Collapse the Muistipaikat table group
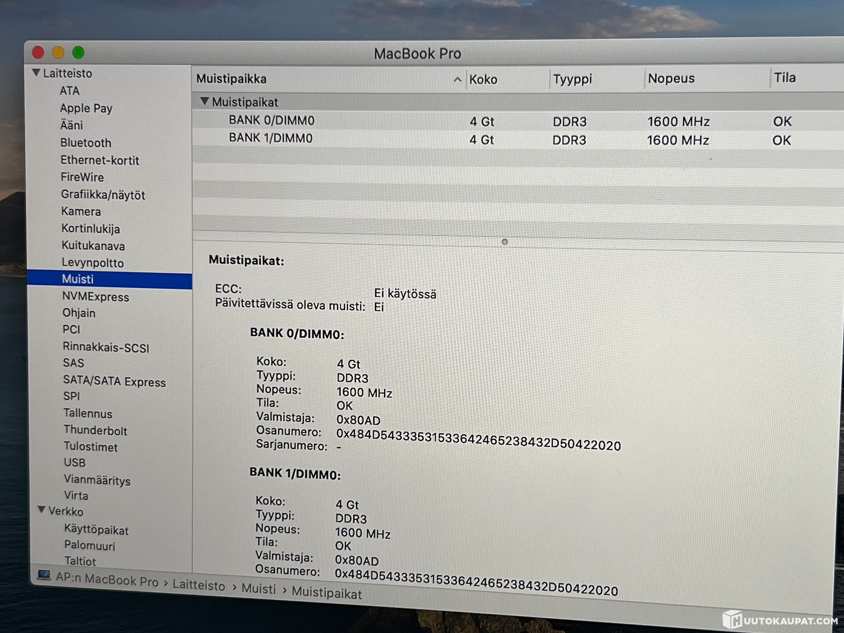This screenshot has height=633, width=844. click(204, 101)
